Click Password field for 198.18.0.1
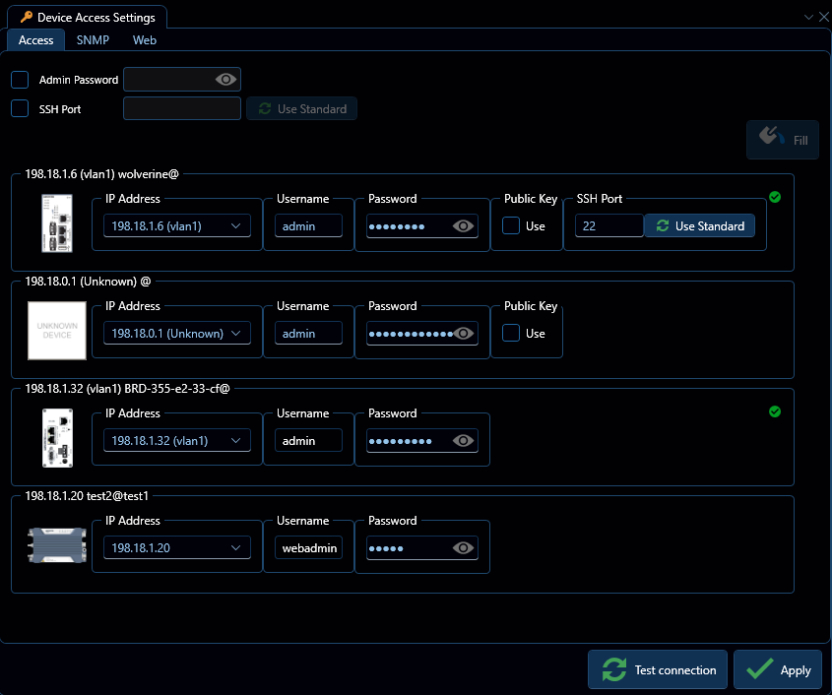The image size is (832, 695). 421,333
